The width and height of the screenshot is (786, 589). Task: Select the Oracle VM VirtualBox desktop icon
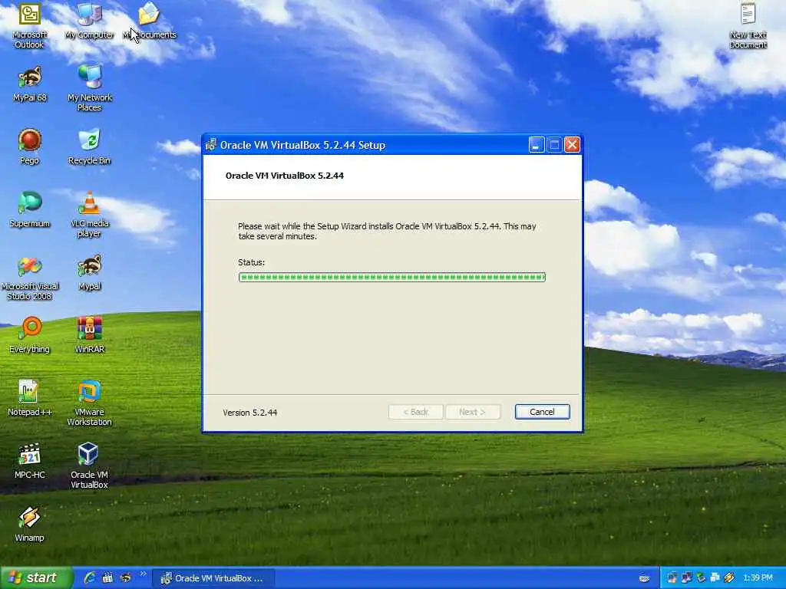[90, 466]
